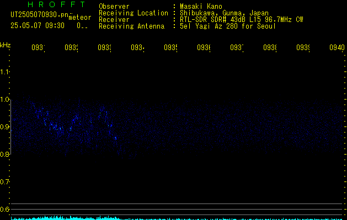The image size is (347, 220).
Task: Click the 0.7 kHz axis label
Action: 5,182
